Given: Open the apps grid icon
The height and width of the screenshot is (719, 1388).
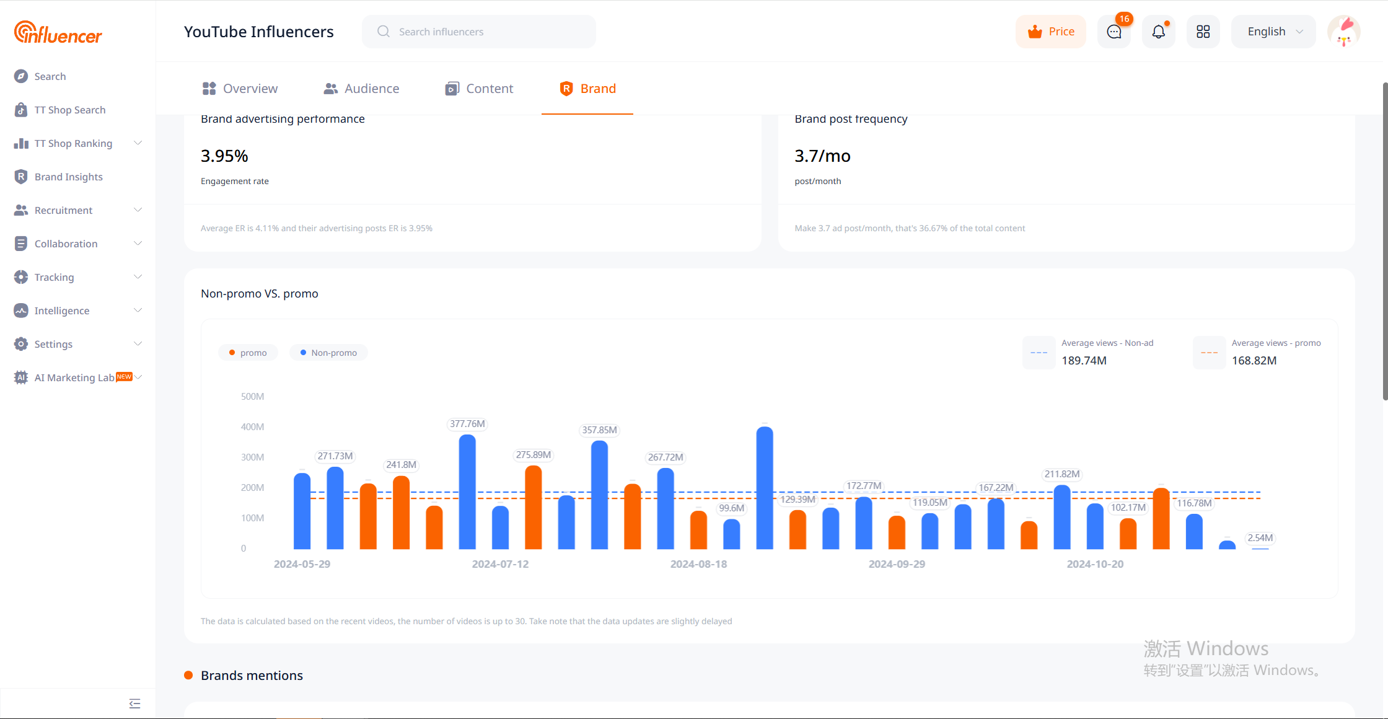Looking at the screenshot, I should click(1203, 32).
